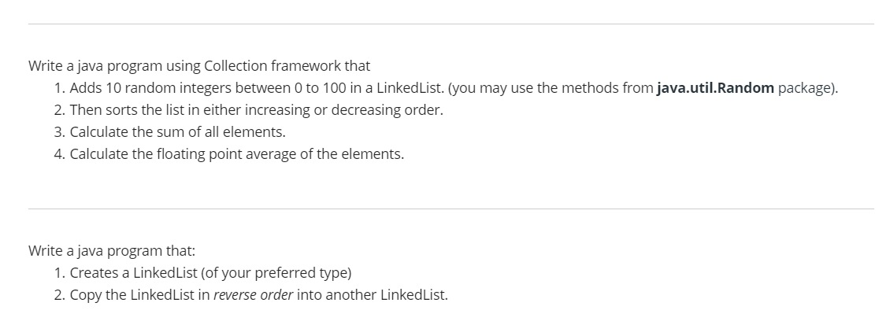
Task: Click the 'Copy the LinkedList' list item
Action: point(251,295)
